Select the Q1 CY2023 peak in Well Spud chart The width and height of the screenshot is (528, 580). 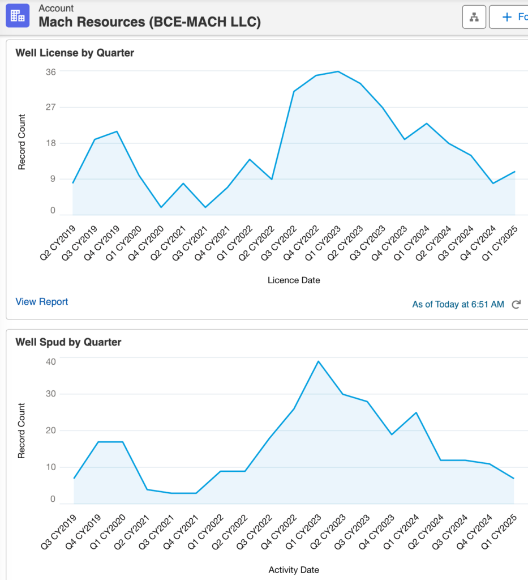click(319, 361)
